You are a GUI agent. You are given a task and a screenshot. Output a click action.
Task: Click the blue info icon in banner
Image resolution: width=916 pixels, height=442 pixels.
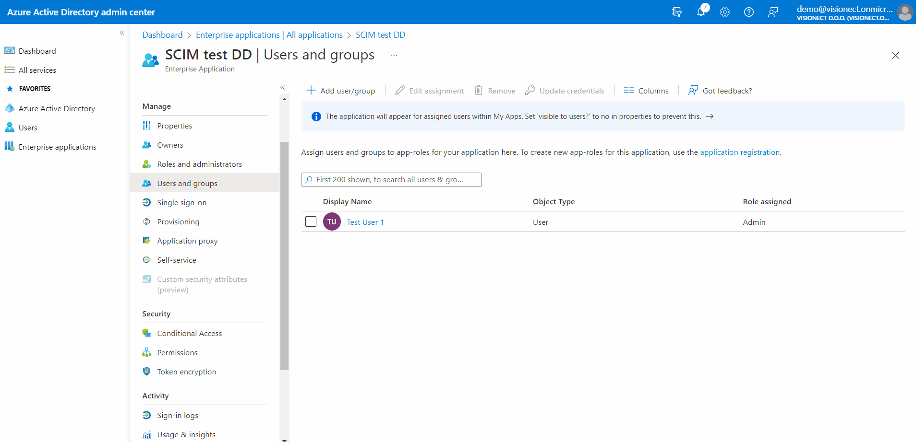click(316, 116)
